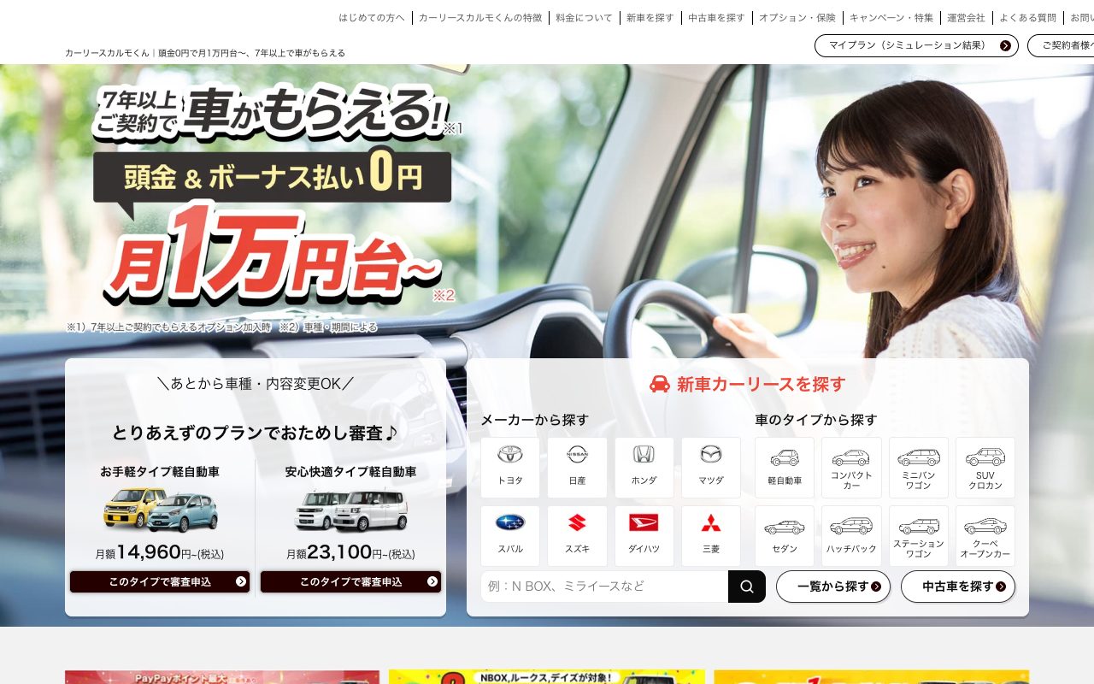Click the ご契約者様 button
Image resolution: width=1094 pixels, height=684 pixels.
point(1061,45)
